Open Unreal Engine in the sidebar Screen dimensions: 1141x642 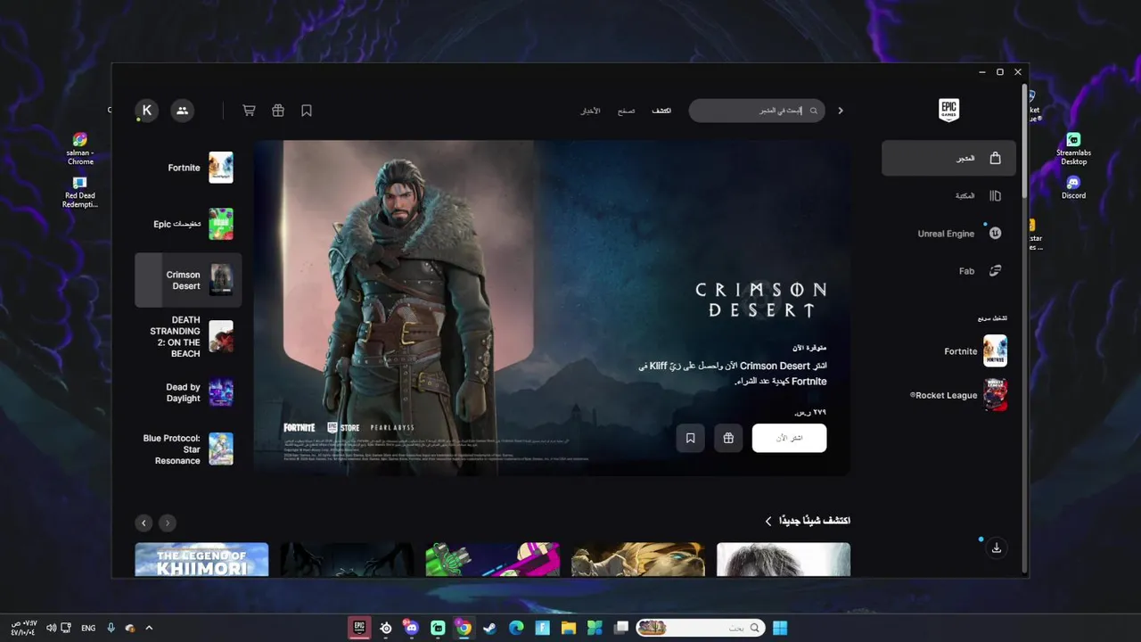point(948,234)
